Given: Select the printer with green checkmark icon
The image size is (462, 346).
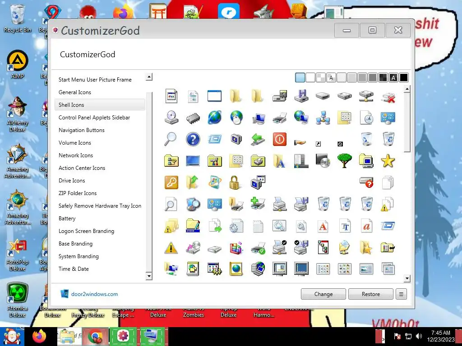Looking at the screenshot, I should tap(258, 248).
